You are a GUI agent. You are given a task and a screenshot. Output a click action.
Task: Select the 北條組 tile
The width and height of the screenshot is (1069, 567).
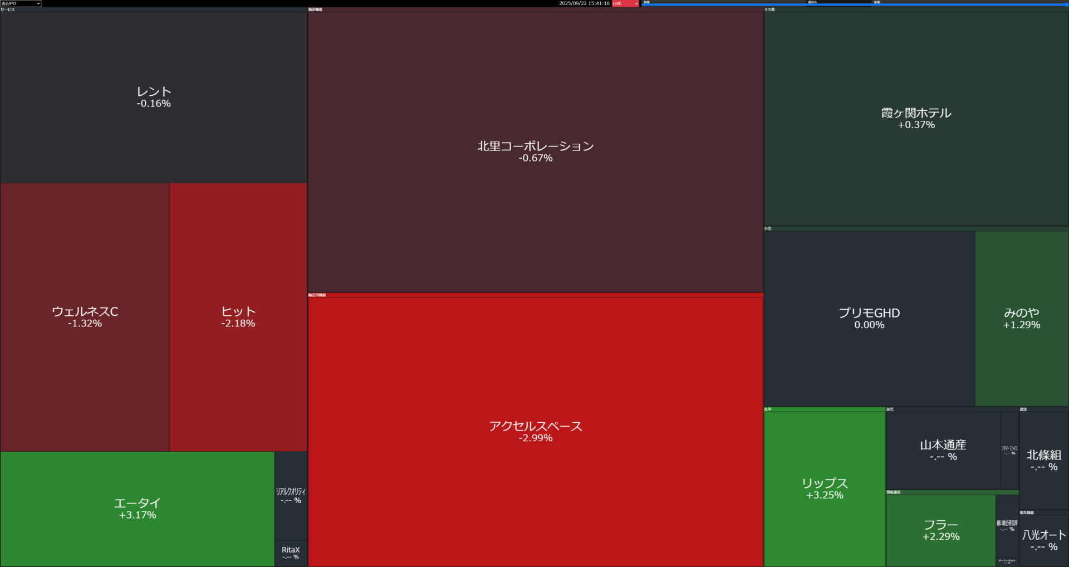1044,460
